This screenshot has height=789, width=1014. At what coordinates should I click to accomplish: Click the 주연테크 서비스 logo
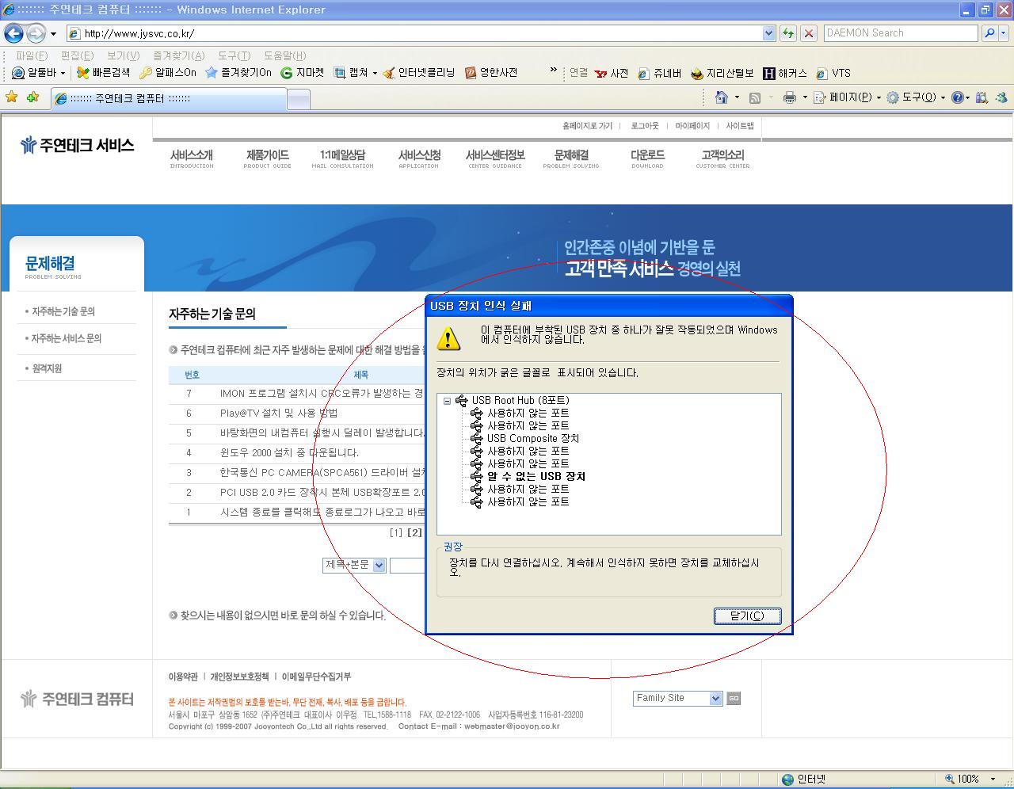click(77, 145)
